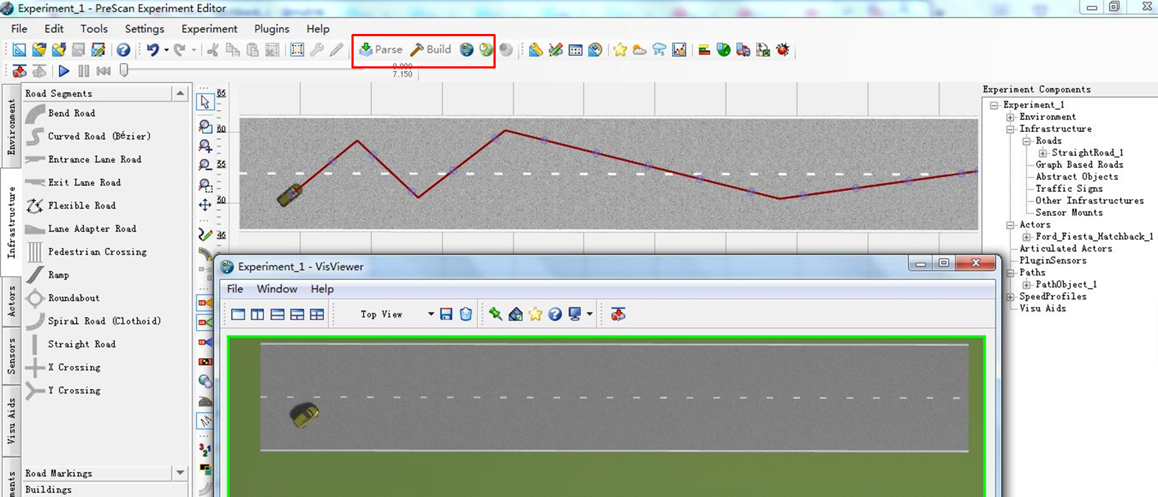Click the save disk icon in VisViewer
1158x497 pixels.
pyautogui.click(x=446, y=315)
